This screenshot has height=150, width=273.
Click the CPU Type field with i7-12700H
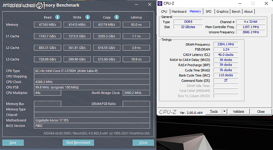pos(92,71)
